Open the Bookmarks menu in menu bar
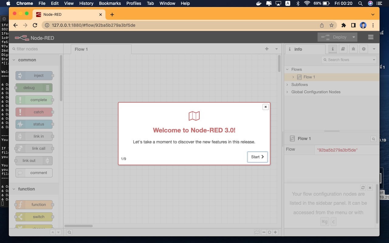 [x=110, y=3]
